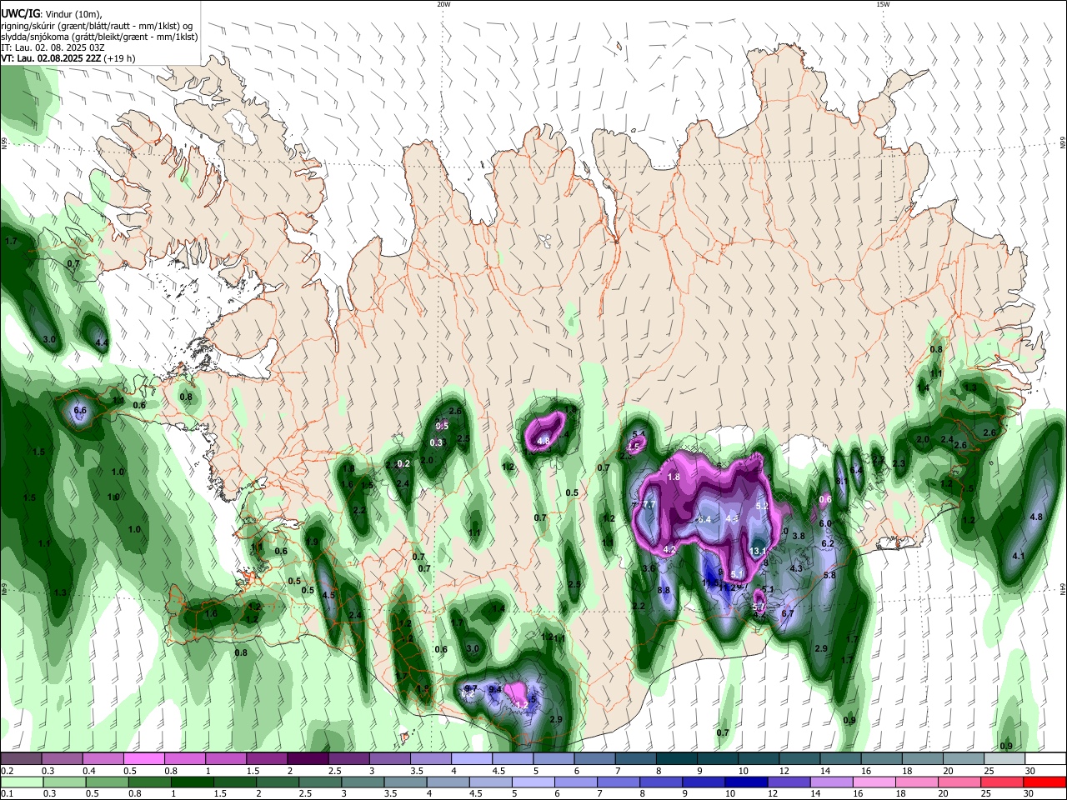Click the '4.1' precipitation value off the east coast
This screenshot has width=1067, height=800.
(x=1018, y=556)
